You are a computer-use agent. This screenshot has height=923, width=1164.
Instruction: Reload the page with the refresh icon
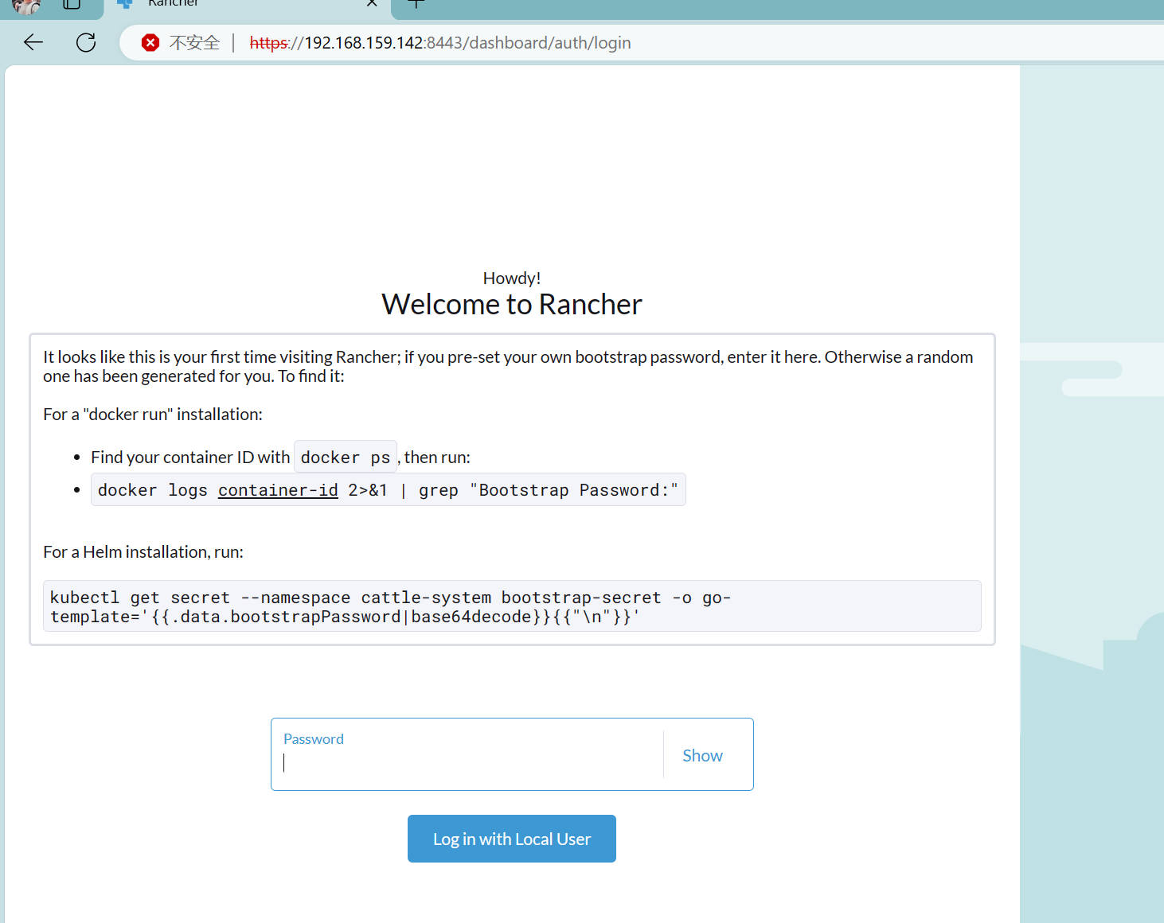coord(86,42)
